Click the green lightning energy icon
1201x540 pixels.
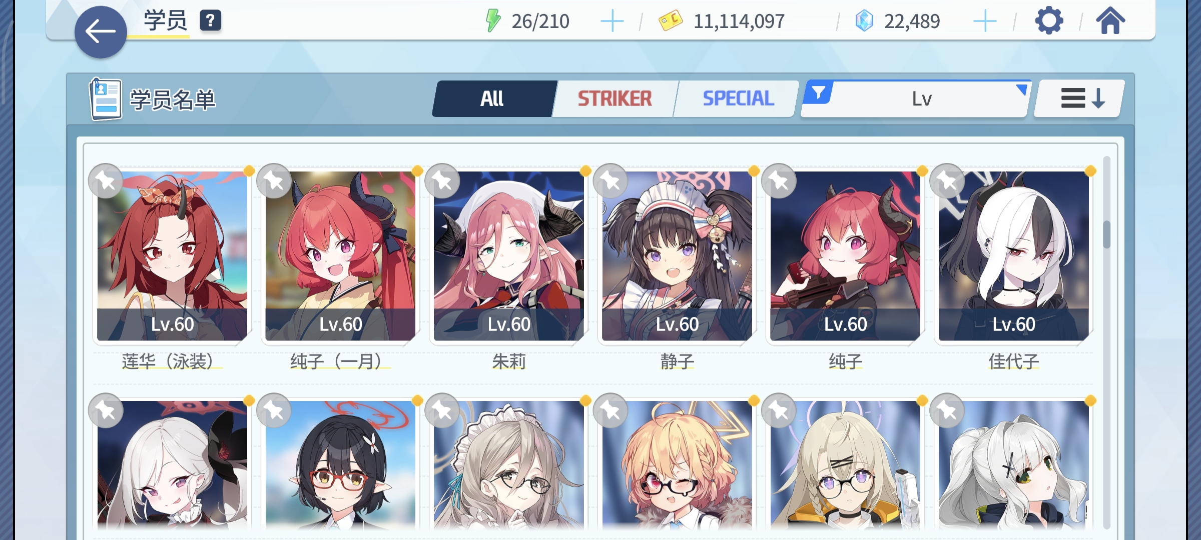[493, 21]
